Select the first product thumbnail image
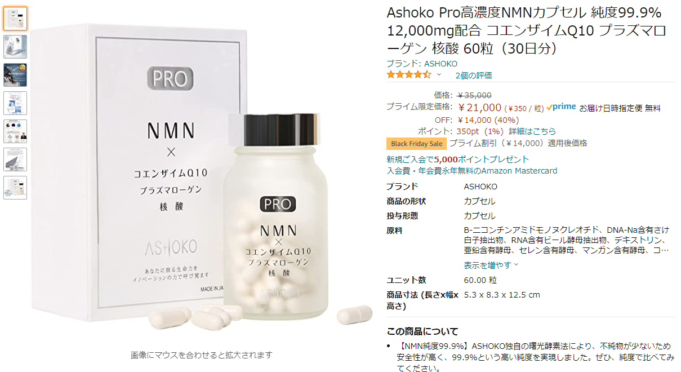This screenshot has height=372, width=681. point(15,19)
